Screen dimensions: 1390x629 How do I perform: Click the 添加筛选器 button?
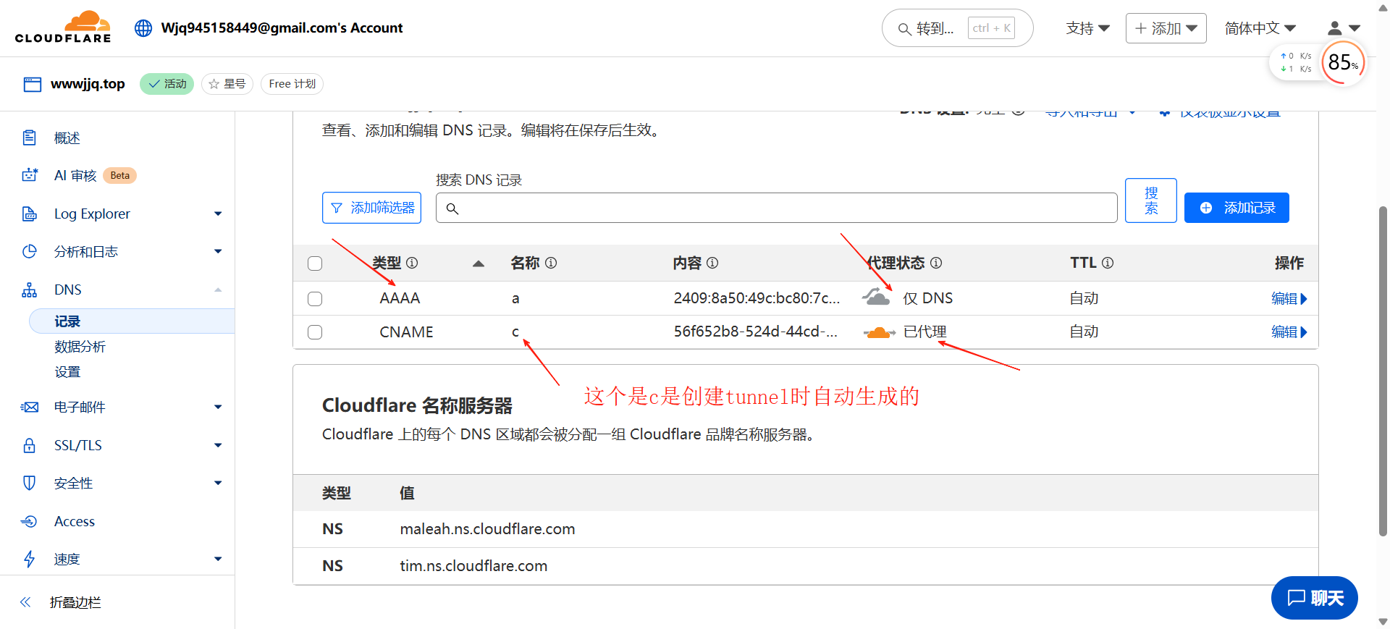tap(371, 208)
